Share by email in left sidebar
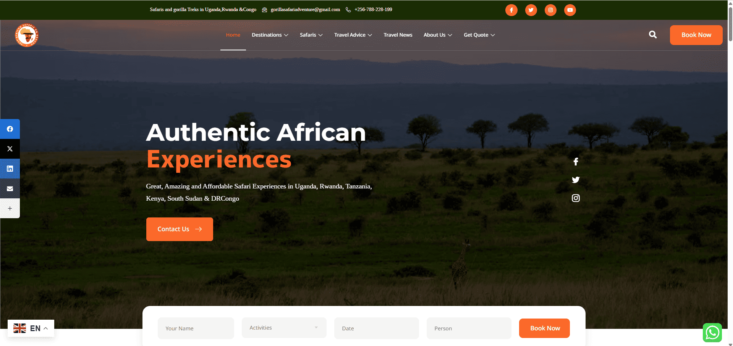Viewport: 733px width, 346px height. pyautogui.click(x=10, y=188)
